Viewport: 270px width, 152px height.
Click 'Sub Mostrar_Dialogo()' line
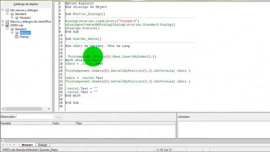[85, 14]
